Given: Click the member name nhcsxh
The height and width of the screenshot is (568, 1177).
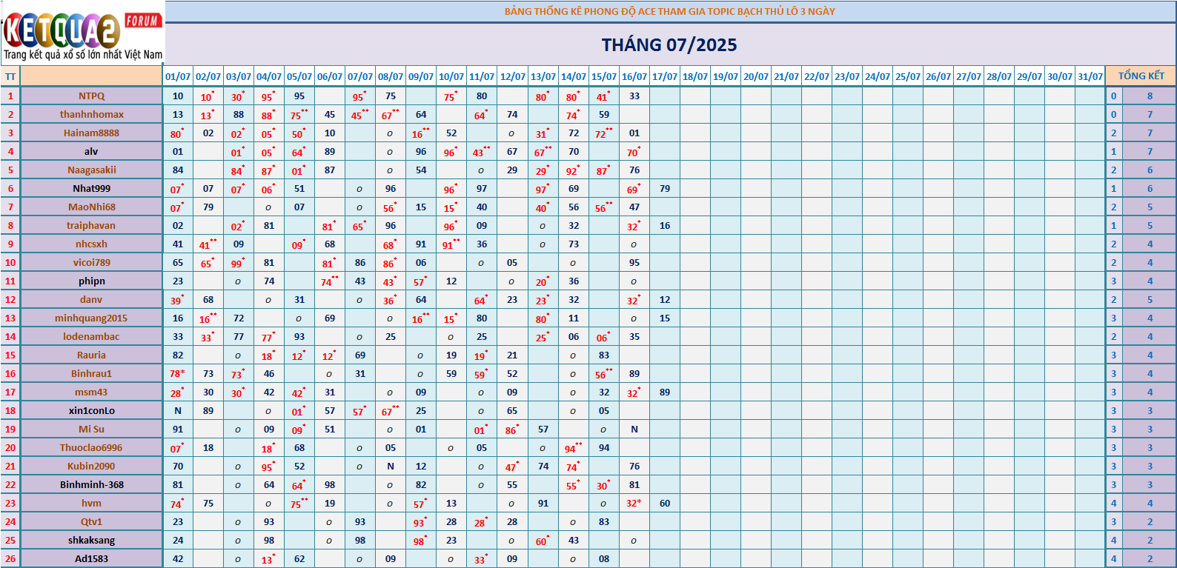Looking at the screenshot, I should tap(92, 244).
